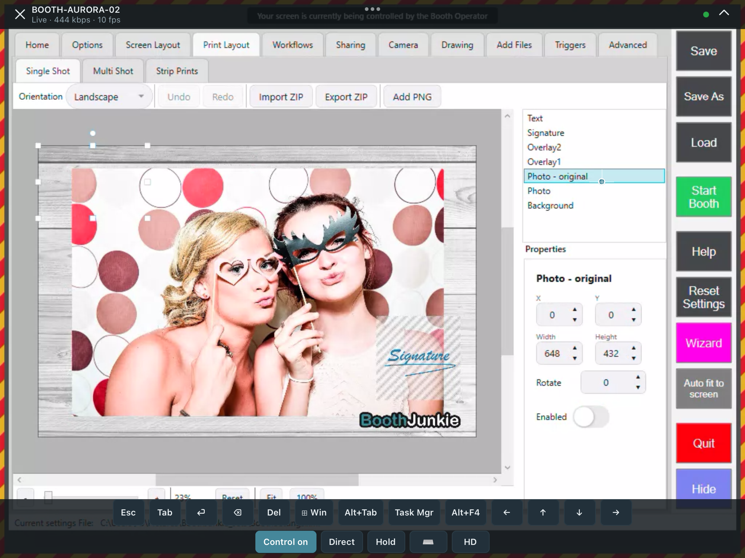Switch to the Home tab
This screenshot has width=745, height=558.
37,45
